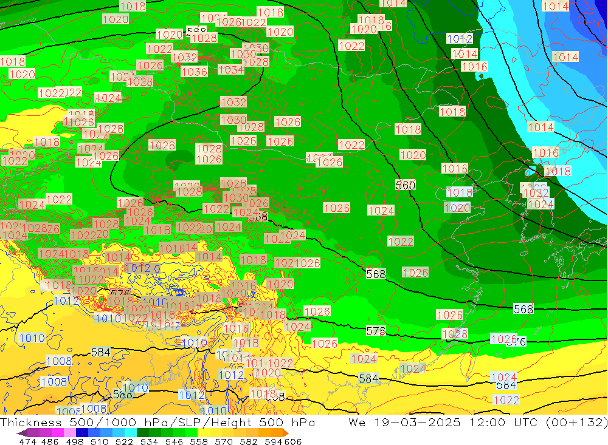
Task: Click the legend value '510'
Action: coord(100,441)
